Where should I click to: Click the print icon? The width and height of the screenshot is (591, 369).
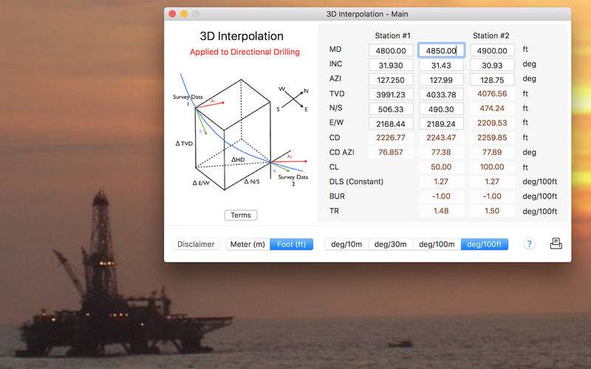point(556,244)
